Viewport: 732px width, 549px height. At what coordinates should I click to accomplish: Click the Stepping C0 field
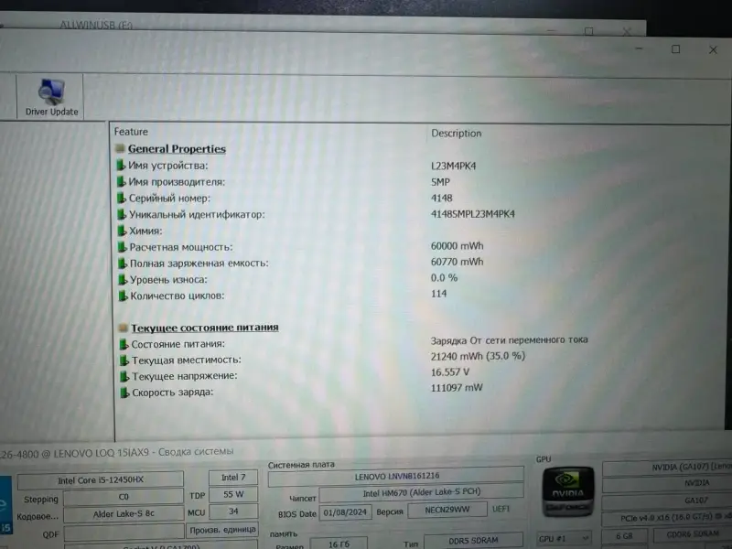[124, 497]
